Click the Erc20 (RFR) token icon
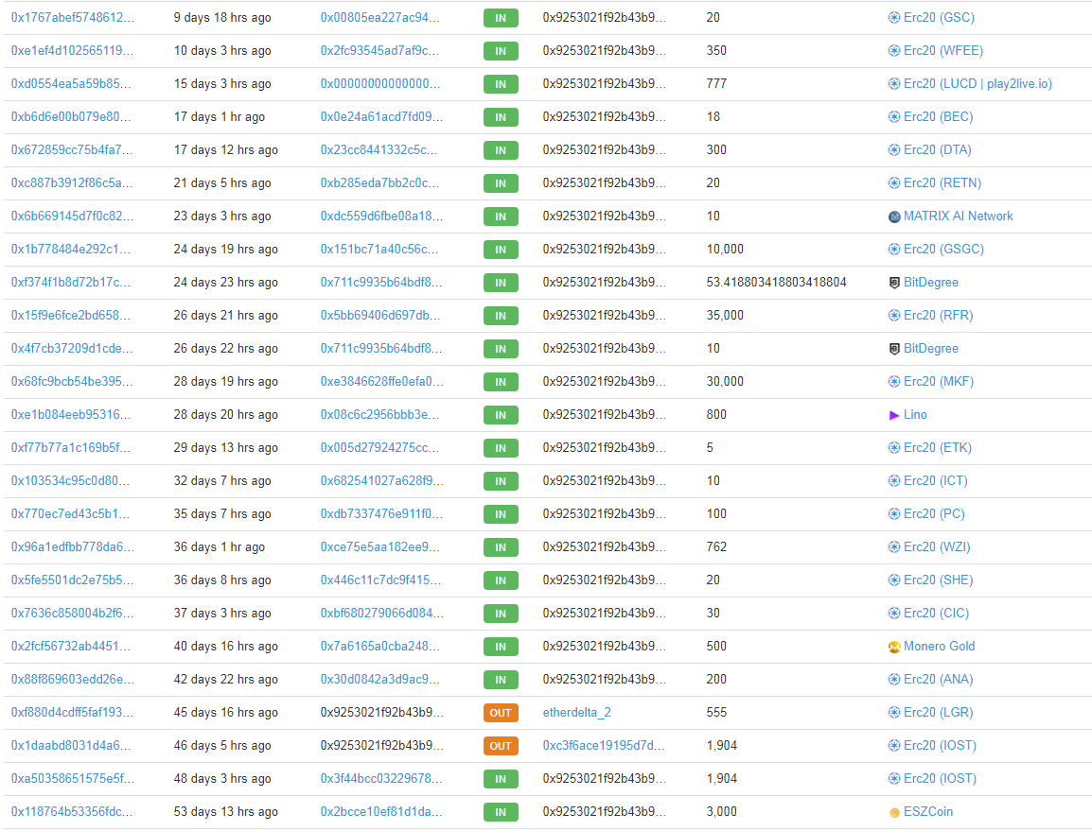 (894, 315)
